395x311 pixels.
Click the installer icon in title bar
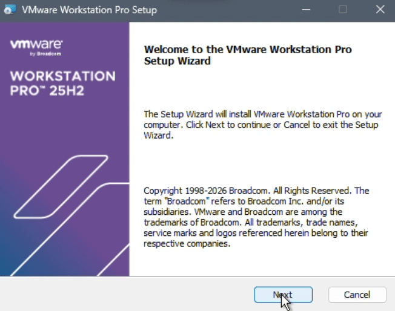coord(10,10)
